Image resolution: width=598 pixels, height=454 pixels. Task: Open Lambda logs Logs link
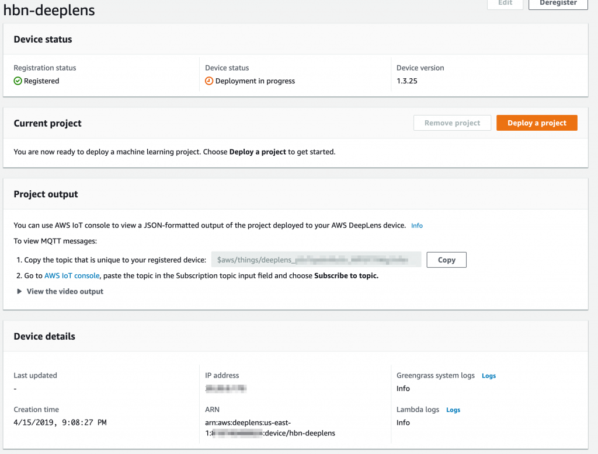453,410
